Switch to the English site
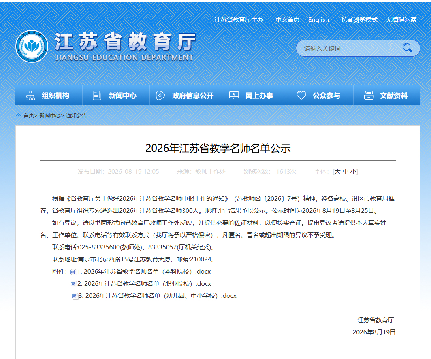 (318, 20)
